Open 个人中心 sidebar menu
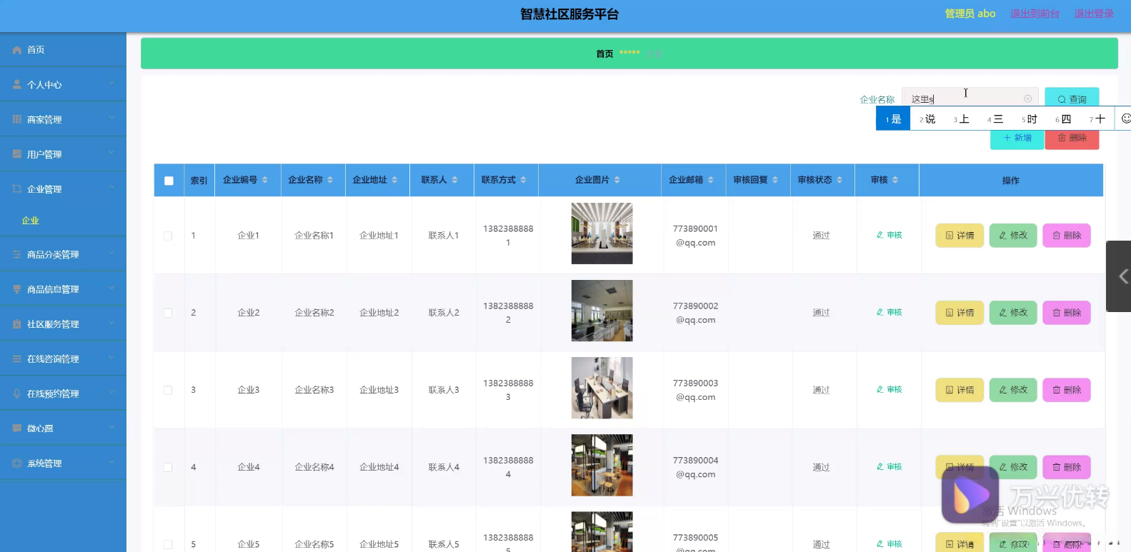This screenshot has width=1131, height=552. pyautogui.click(x=63, y=85)
